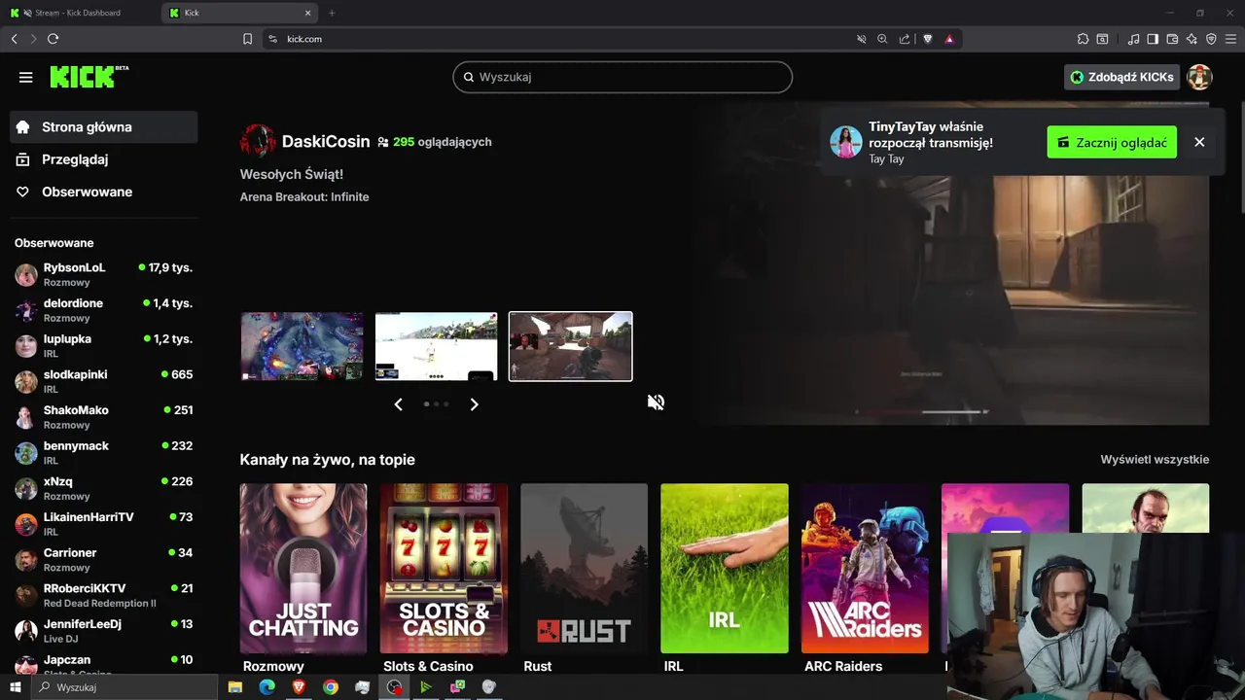Open the Rust category card

point(584,568)
